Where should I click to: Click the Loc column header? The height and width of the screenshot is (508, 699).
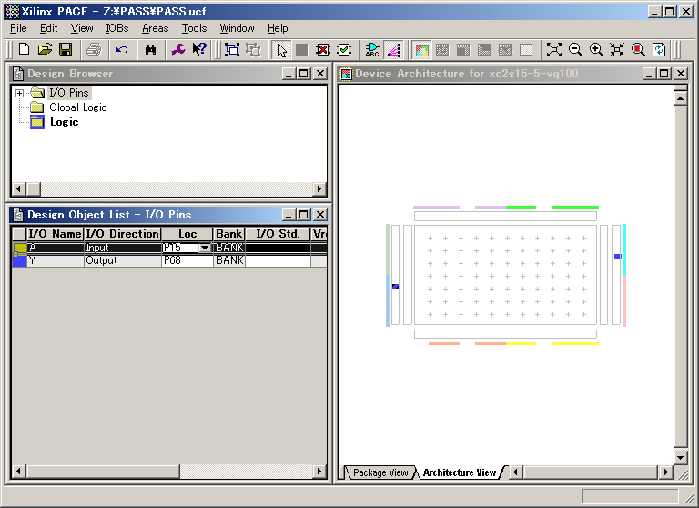click(187, 234)
